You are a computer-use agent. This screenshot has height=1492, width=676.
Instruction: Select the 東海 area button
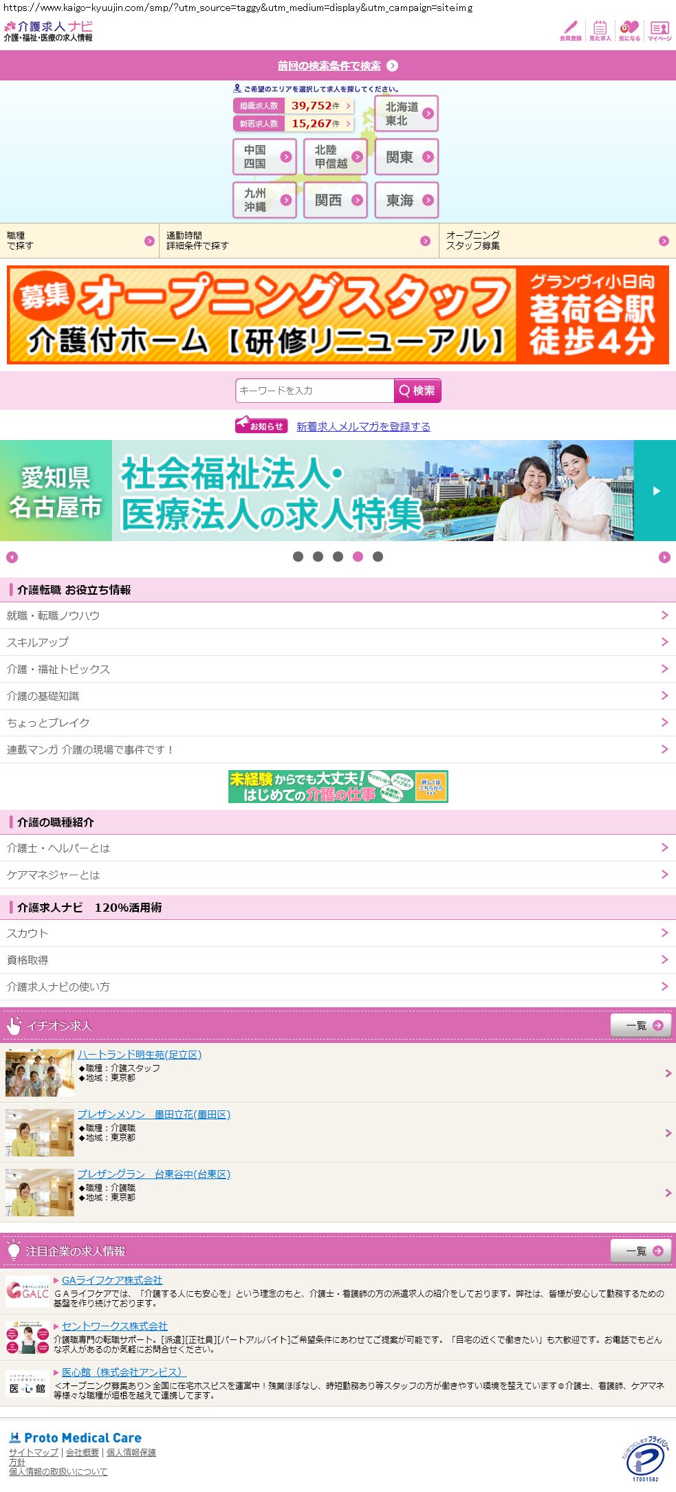406,200
